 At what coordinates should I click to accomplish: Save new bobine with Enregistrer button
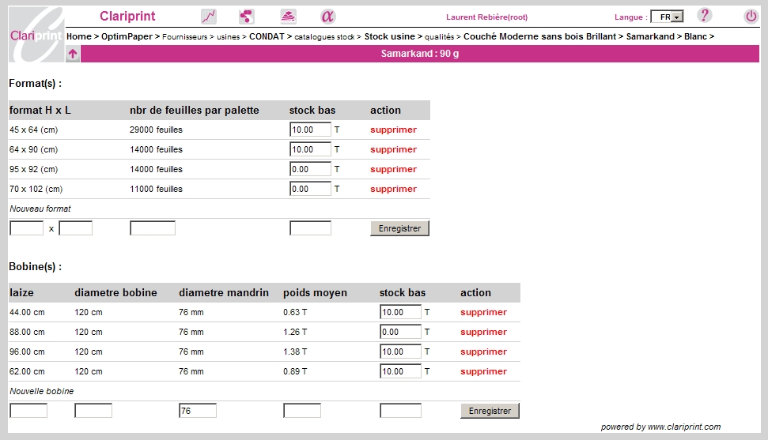[x=490, y=411]
